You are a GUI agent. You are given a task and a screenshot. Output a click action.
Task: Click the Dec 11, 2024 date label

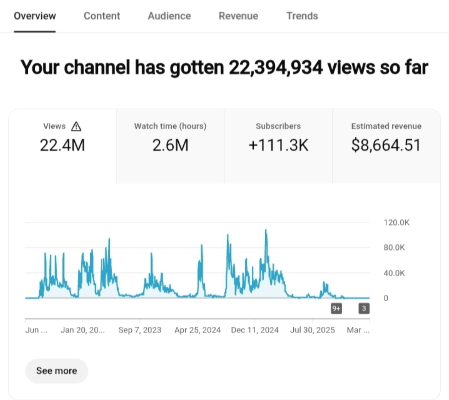[x=255, y=330]
